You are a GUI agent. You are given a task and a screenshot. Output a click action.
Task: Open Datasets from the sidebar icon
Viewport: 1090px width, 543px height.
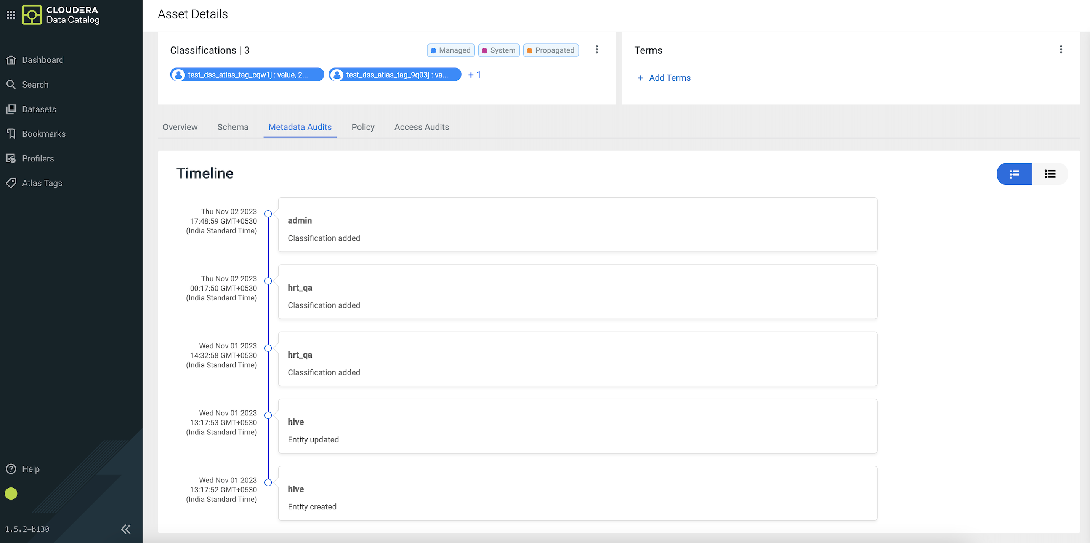(x=11, y=109)
